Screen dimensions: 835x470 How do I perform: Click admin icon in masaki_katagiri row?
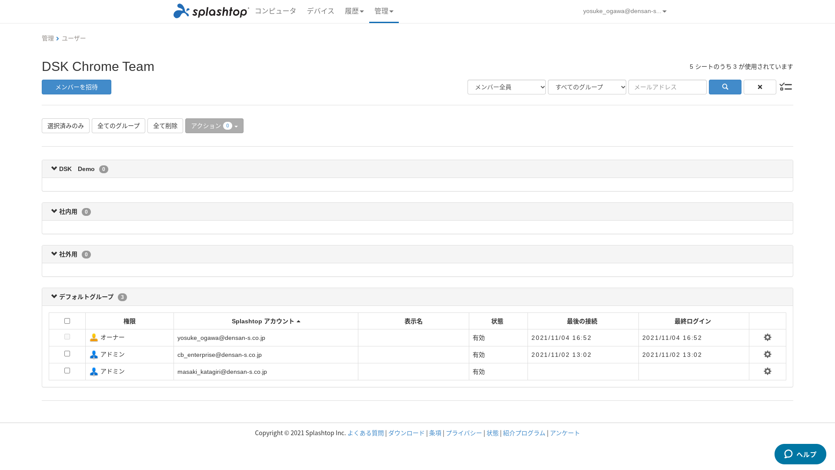click(94, 372)
